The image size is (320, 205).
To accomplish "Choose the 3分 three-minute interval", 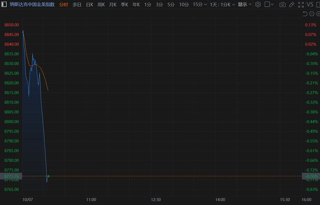I will point(160,4).
